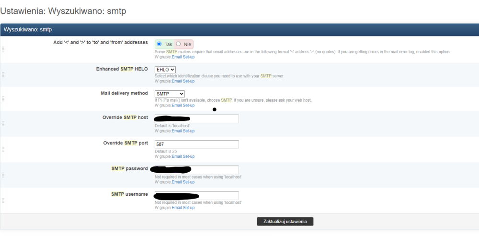Image resolution: width=479 pixels, height=237 pixels.
Task: Click the Override SMTP port field
Action: click(196, 144)
